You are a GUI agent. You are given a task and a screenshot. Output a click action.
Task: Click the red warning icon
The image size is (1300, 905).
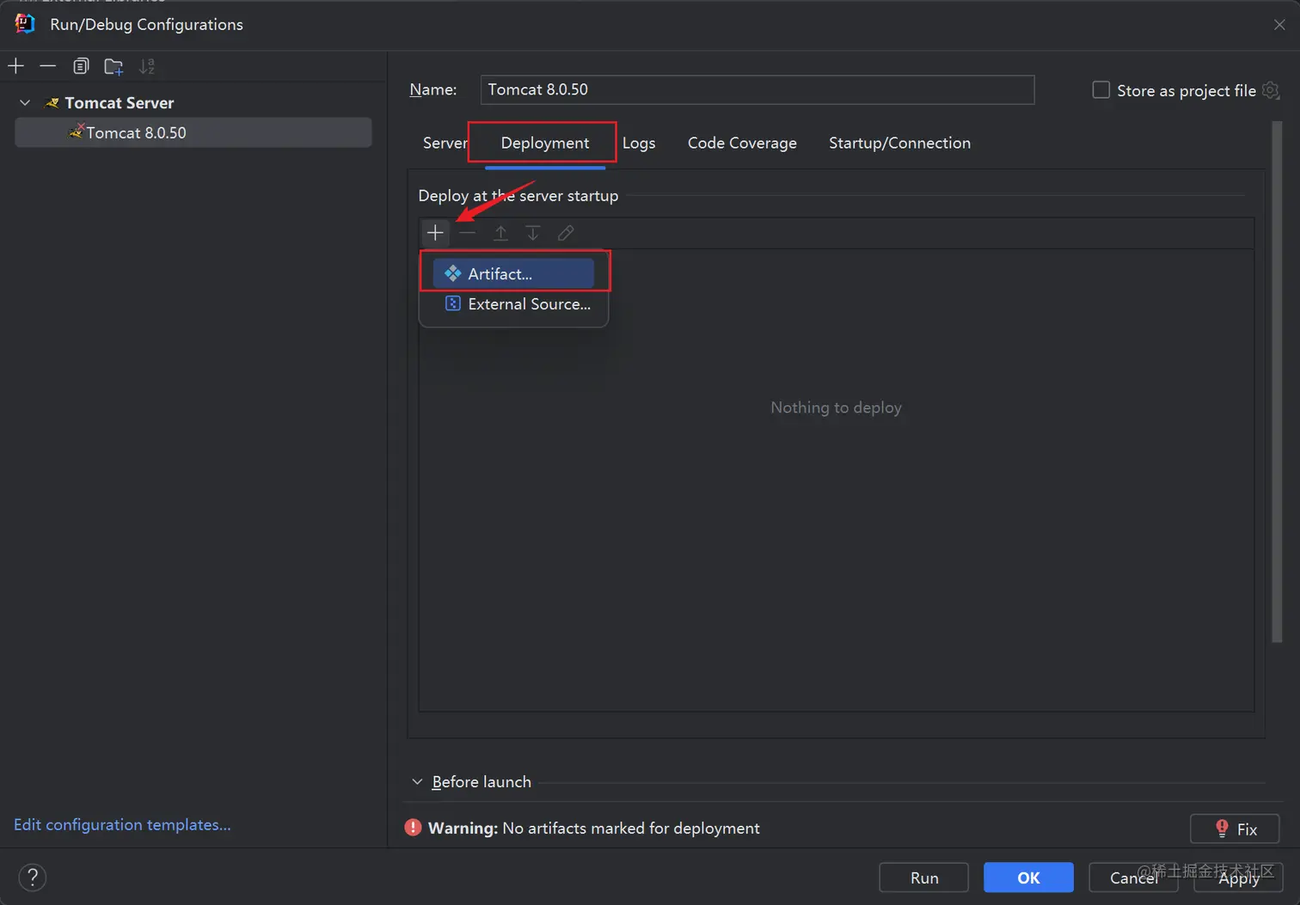pyautogui.click(x=414, y=828)
